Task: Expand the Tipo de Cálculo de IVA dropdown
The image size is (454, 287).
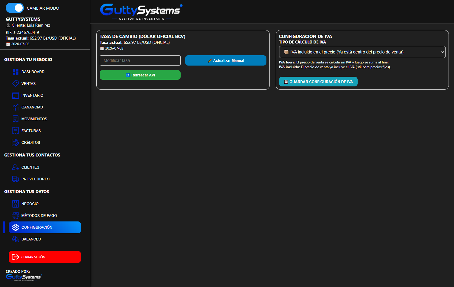Action: pyautogui.click(x=362, y=52)
